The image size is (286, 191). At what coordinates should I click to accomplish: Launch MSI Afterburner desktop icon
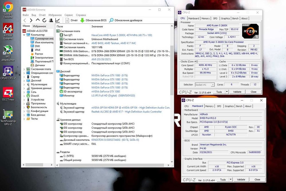[8, 53]
